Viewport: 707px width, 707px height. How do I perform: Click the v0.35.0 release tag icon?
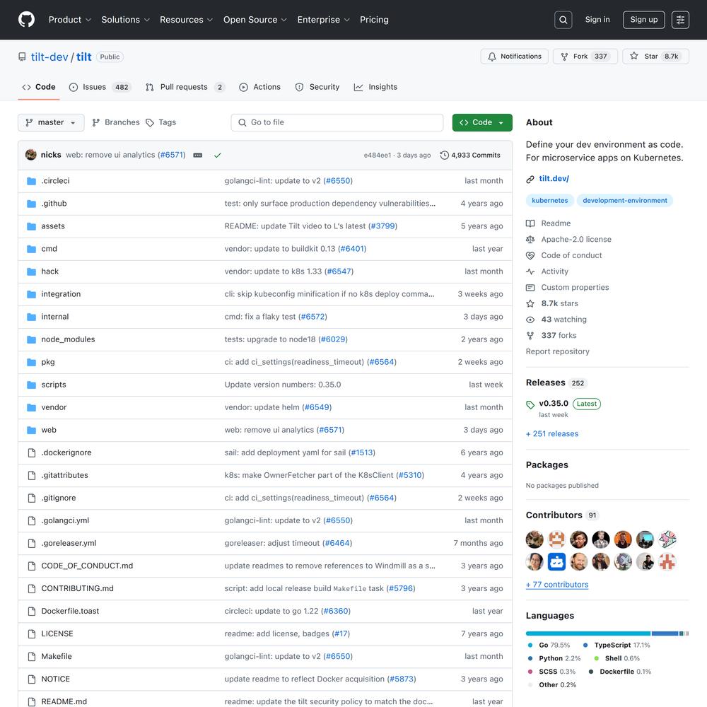(x=530, y=404)
